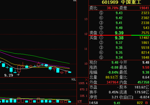Click the final cyan volume bar
This screenshot has width=150, height=105.
(x=70, y=102)
